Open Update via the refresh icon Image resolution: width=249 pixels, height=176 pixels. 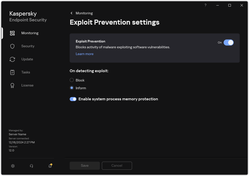pos(12,59)
